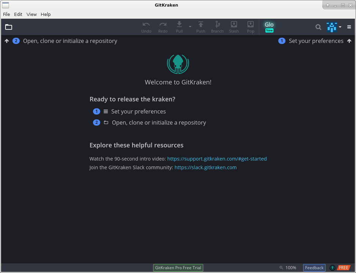
Task: Open Glo boards button
Action: click(x=269, y=27)
